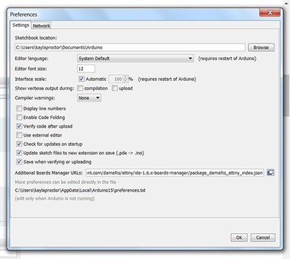Toggle Verify code after upload
290x259 pixels.
(19, 126)
